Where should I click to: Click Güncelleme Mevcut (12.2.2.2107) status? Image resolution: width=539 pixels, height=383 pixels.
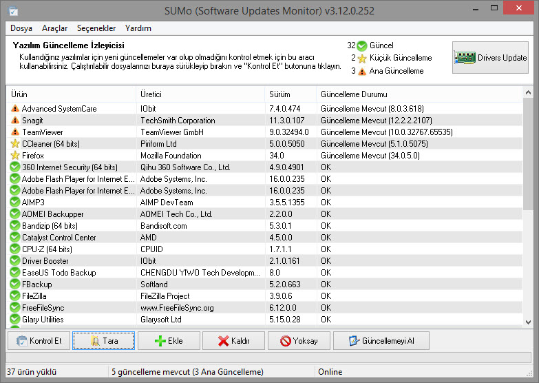[377, 121]
